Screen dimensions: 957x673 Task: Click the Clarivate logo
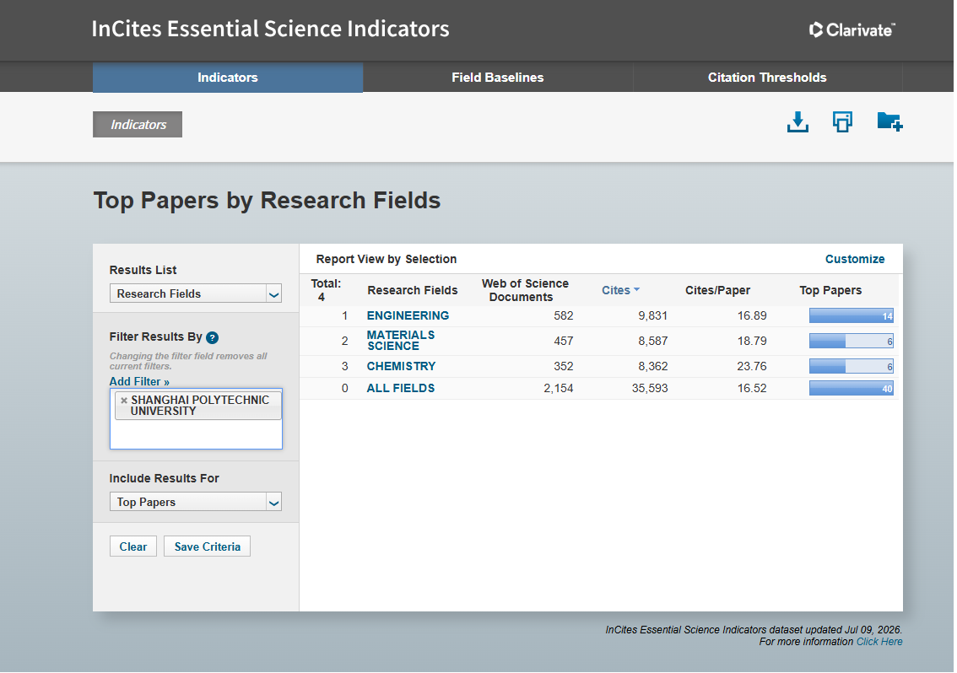(x=852, y=30)
